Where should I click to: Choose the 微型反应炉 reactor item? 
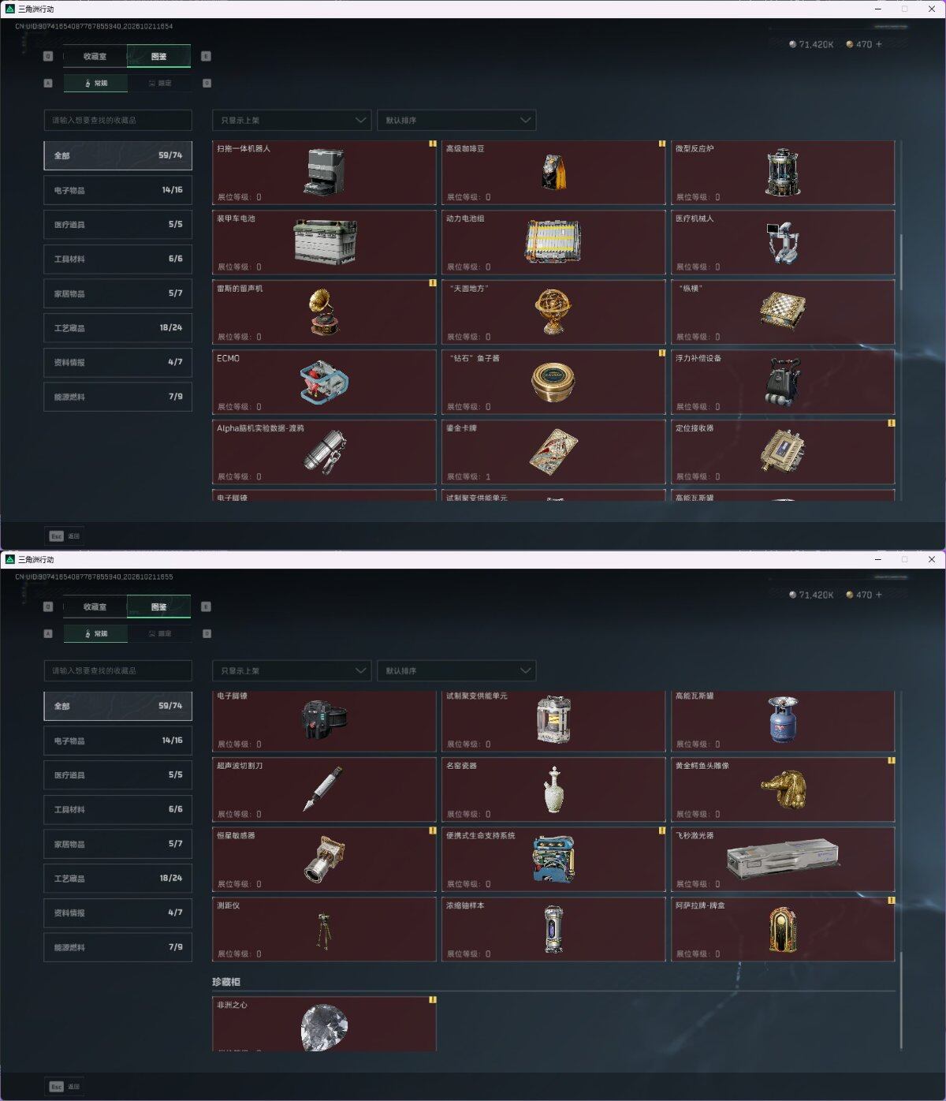(783, 173)
